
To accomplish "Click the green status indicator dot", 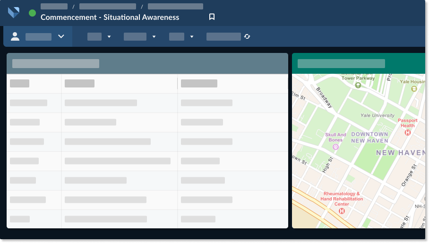I will (32, 13).
